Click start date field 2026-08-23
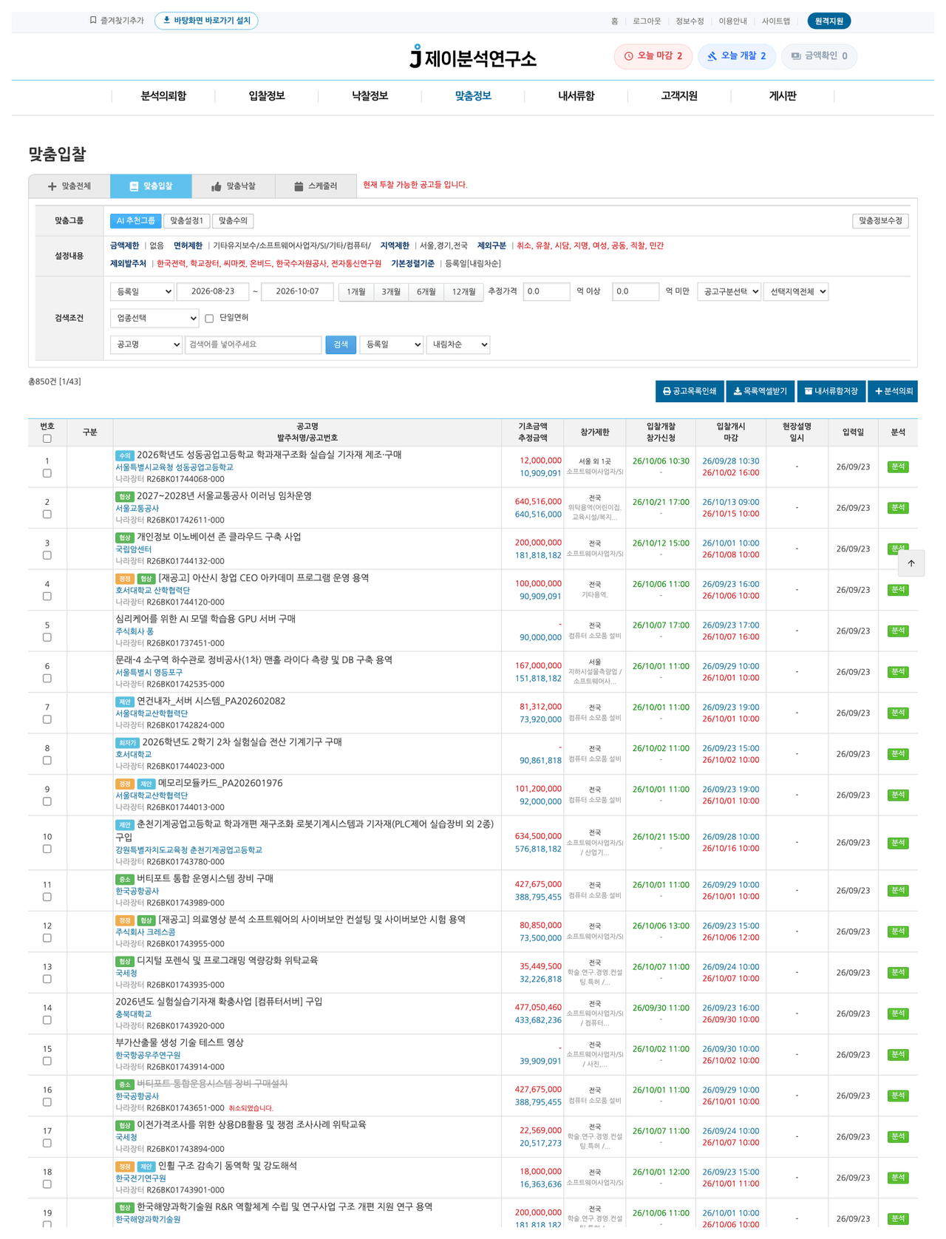The height and width of the screenshot is (1239, 946). (x=213, y=292)
